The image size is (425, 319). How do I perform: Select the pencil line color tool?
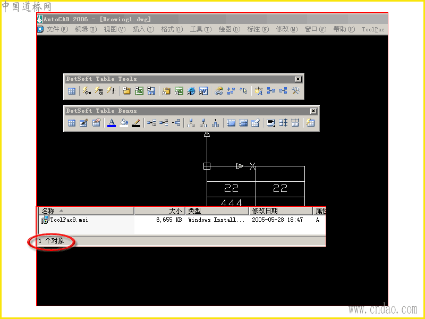[136, 123]
